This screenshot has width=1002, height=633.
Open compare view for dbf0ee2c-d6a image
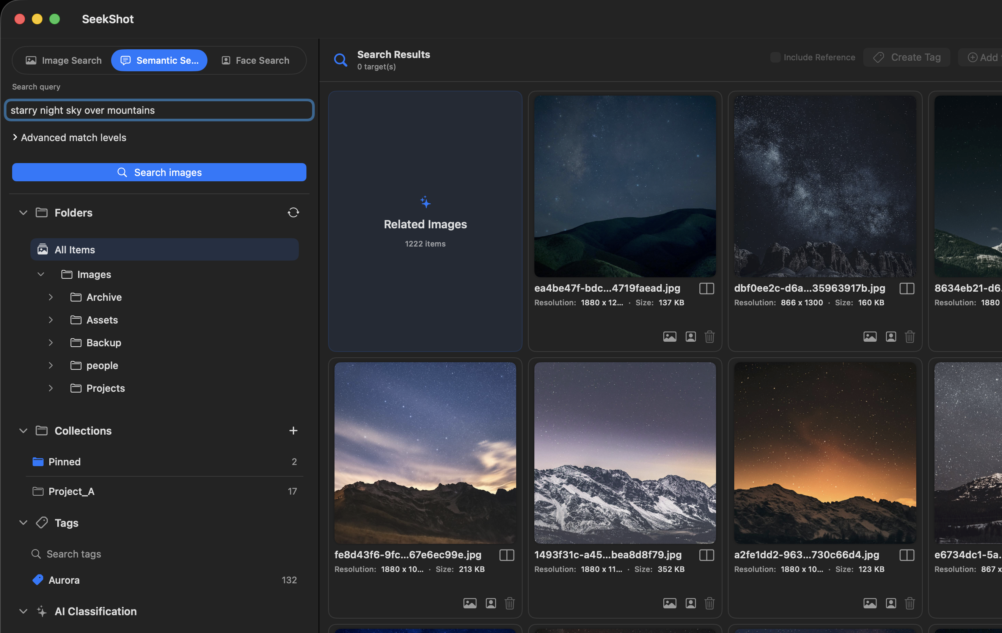point(907,288)
